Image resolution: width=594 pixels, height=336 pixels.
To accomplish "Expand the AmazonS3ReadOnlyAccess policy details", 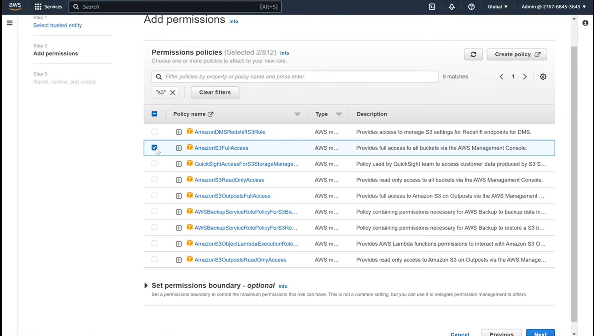I will 179,180.
